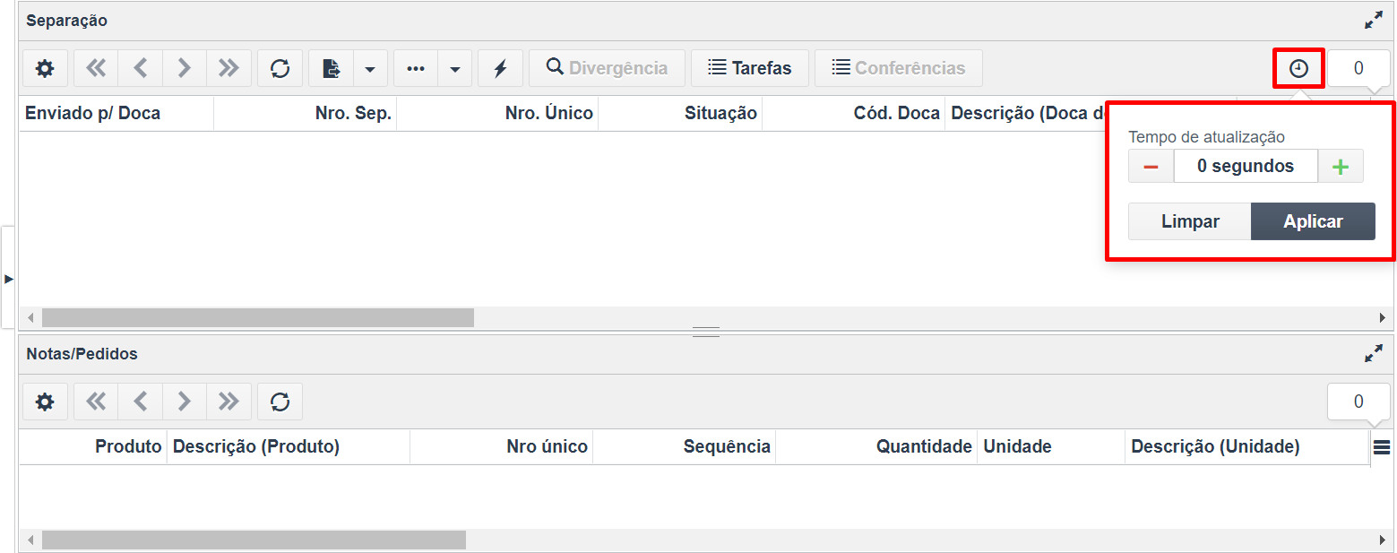Expand the export button dropdown arrow
Screen dimensions: 1397x553
tap(370, 68)
